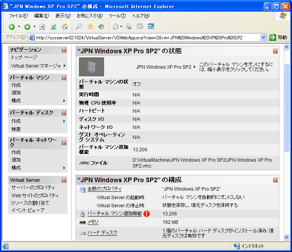Click 追加 under バーチャル マシン
292x252 pixels.
point(16,93)
